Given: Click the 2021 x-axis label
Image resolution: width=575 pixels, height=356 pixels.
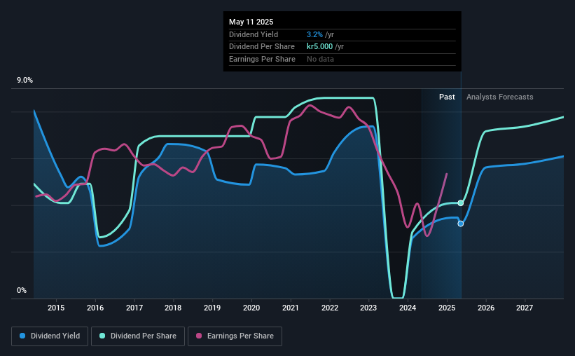Looking at the screenshot, I should pos(291,308).
